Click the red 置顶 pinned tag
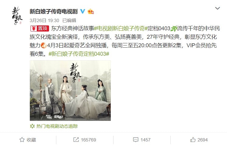 point(40,28)
